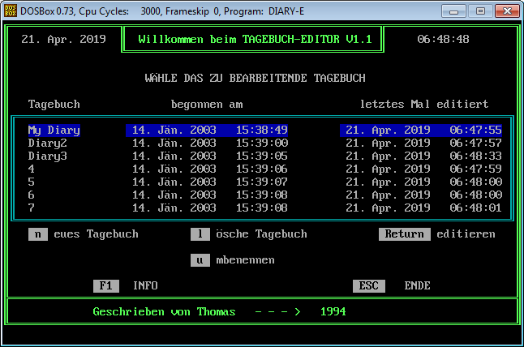This screenshot has width=524, height=347.
Task: Click the 'letztes Mal editiert' column header
Action: tap(423, 105)
